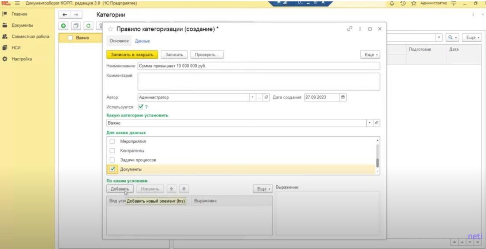
Task: Click the Добавить condition button
Action: (120, 189)
